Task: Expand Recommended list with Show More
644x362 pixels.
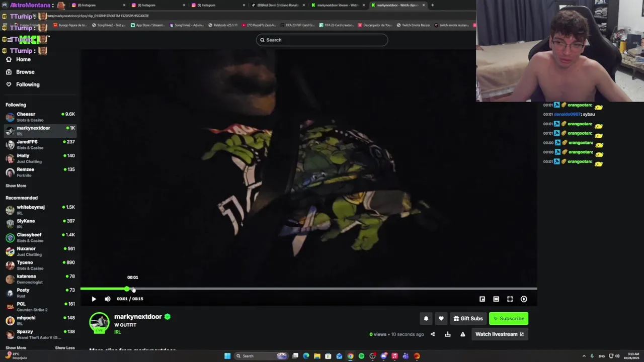Action: (x=16, y=348)
